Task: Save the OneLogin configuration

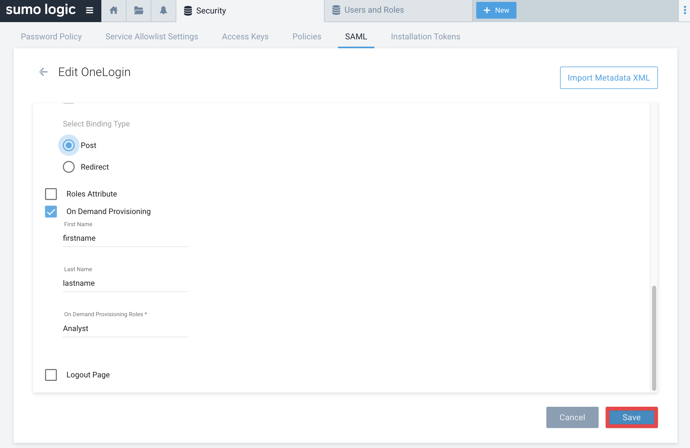Action: 632,417
